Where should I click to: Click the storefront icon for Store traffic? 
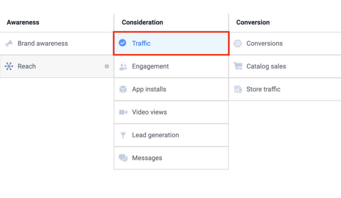[238, 89]
